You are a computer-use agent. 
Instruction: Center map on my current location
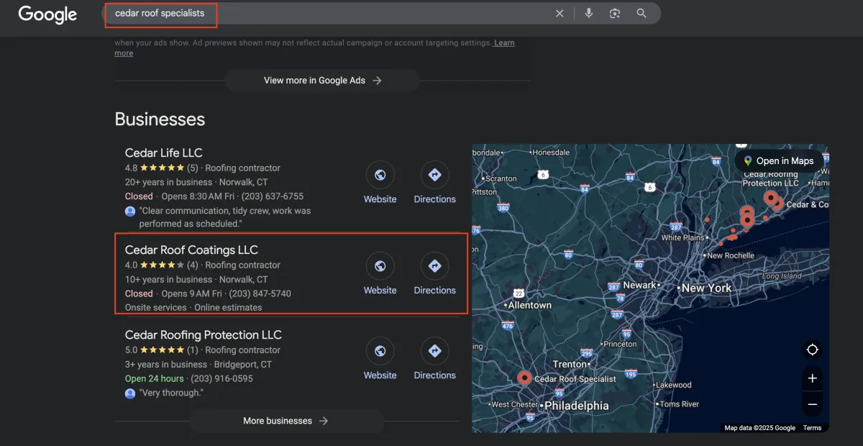(812, 350)
